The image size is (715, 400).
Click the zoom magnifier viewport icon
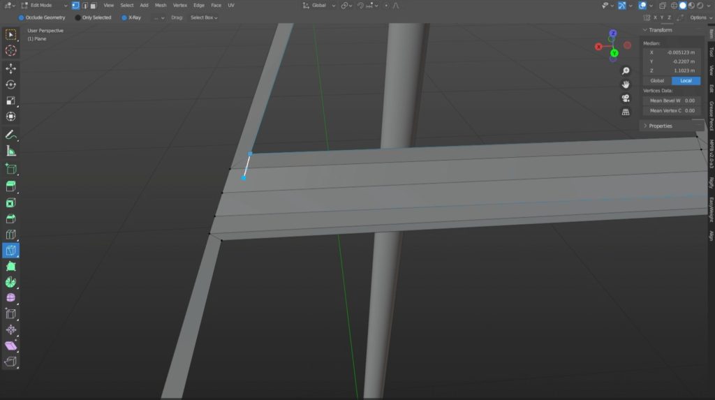pos(626,71)
